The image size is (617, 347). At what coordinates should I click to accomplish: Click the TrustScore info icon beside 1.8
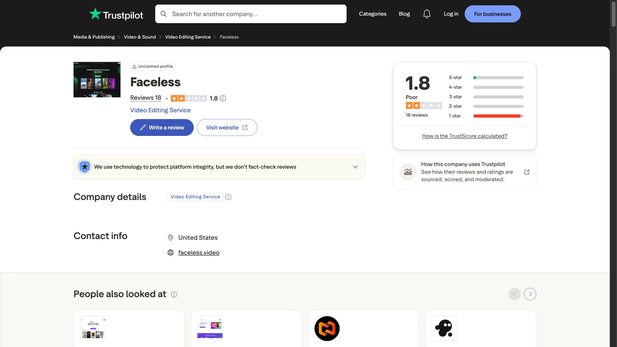[x=223, y=98]
